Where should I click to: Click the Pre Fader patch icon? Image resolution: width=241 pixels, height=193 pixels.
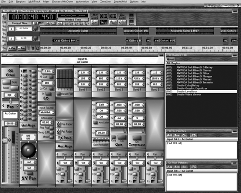[x=59, y=124]
